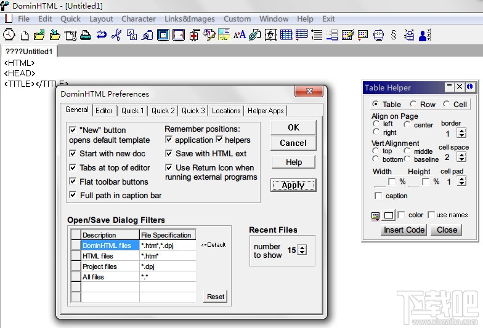Click the section symbol (§) icon

(394, 35)
